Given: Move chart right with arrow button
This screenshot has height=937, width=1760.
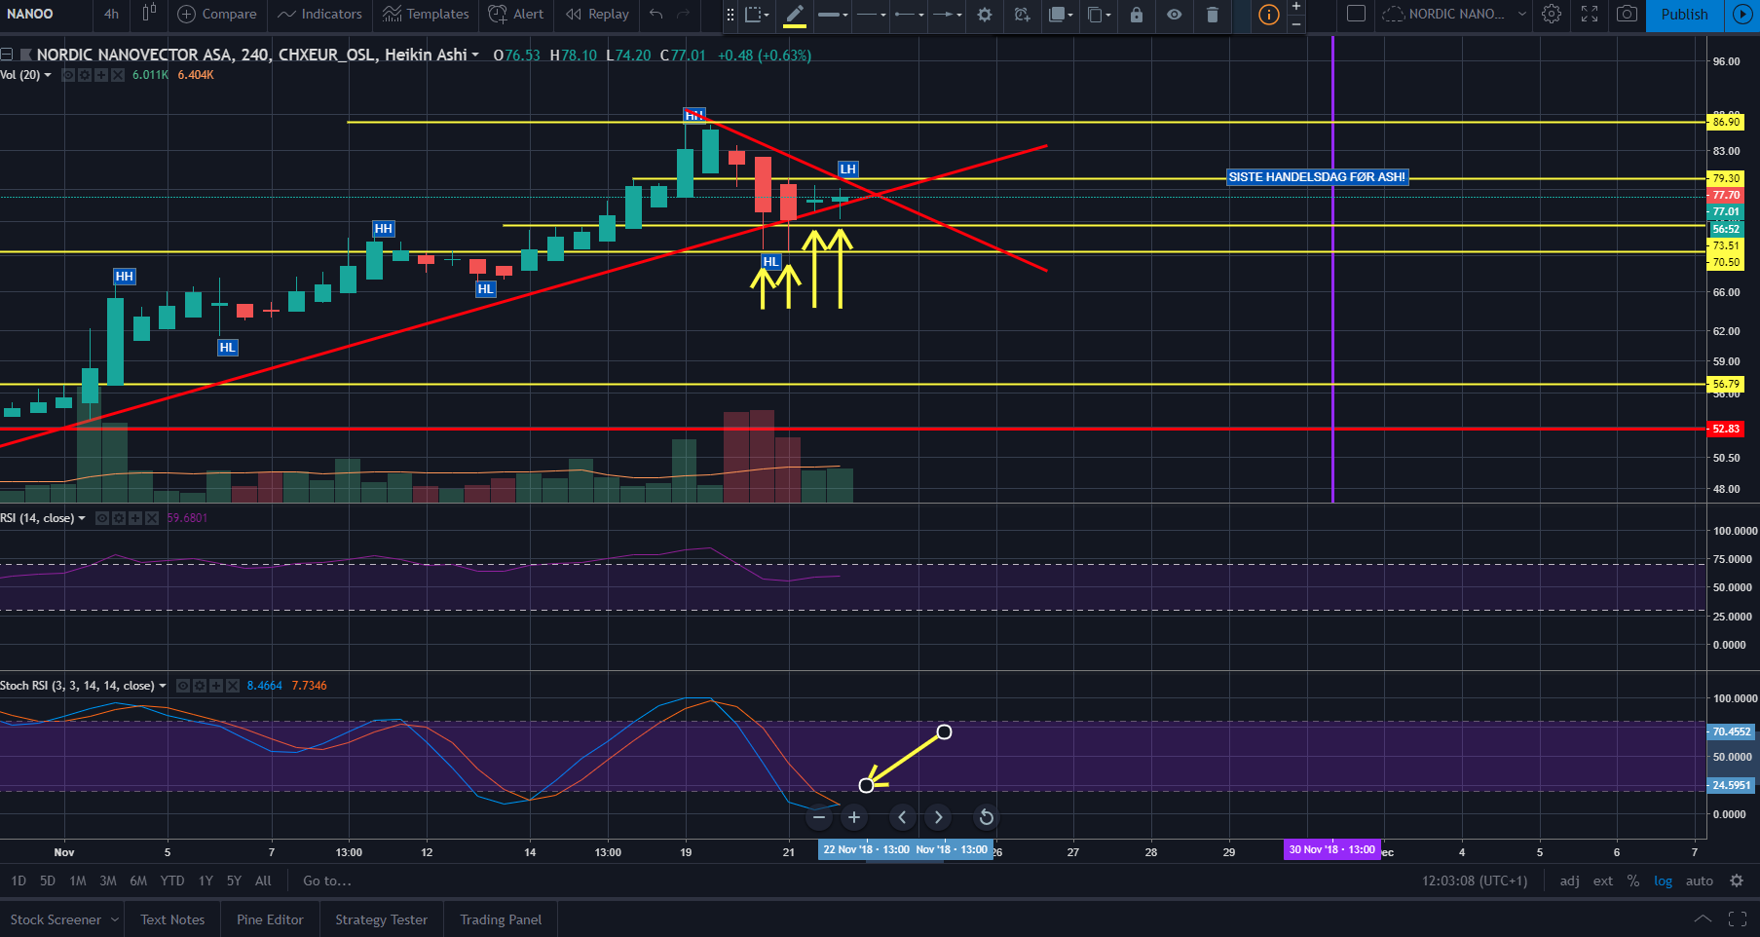Looking at the screenshot, I should click(x=938, y=817).
